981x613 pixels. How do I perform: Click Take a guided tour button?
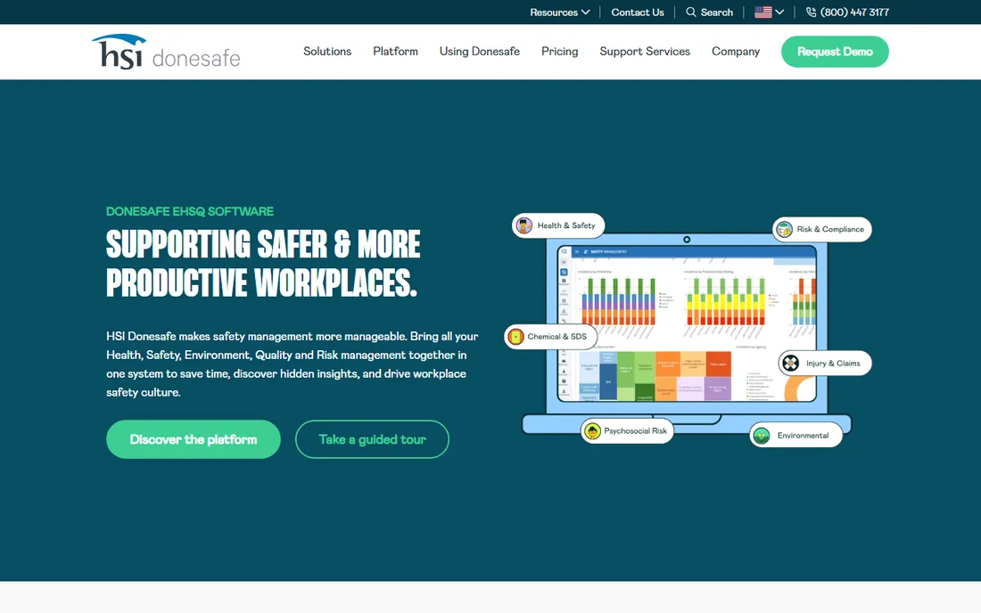coord(372,439)
